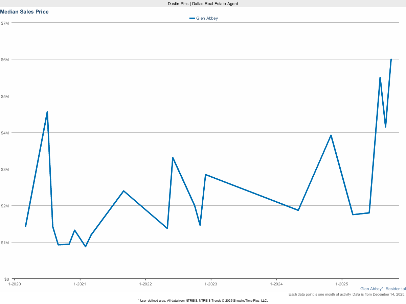Click the Dustin Pitts header banner
The width and height of the screenshot is (406, 304).
point(203,4)
